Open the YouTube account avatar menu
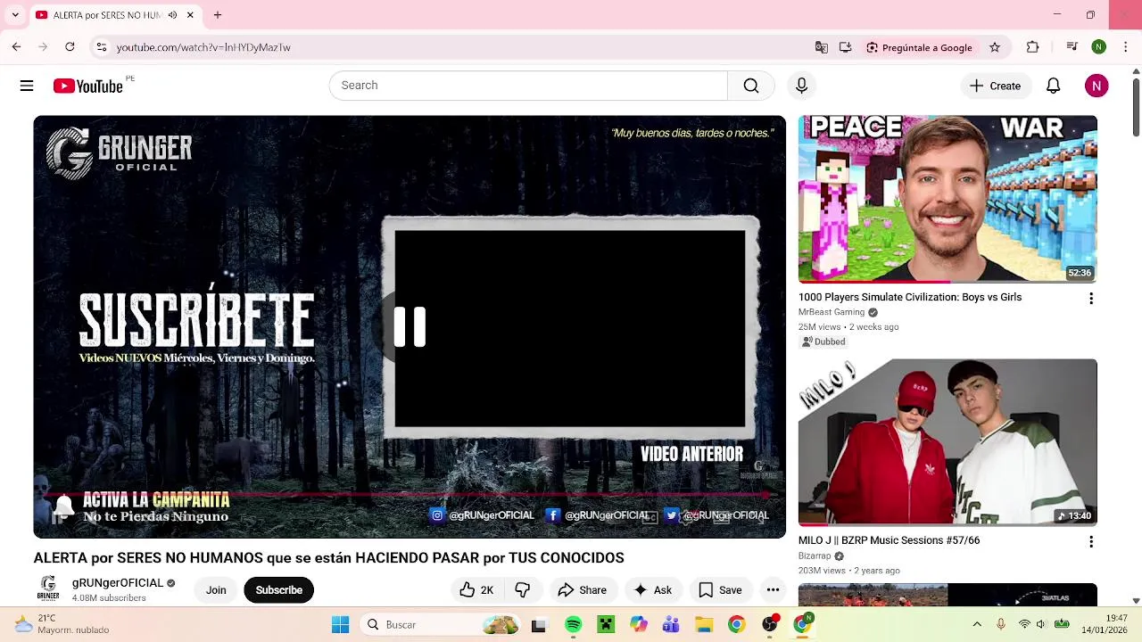1142x642 pixels. pyautogui.click(x=1096, y=86)
